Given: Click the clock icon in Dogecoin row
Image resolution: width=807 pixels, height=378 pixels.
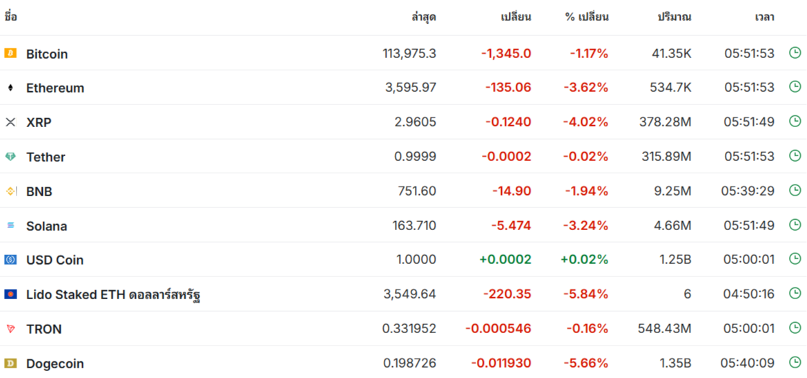Looking at the screenshot, I should 795,363.
